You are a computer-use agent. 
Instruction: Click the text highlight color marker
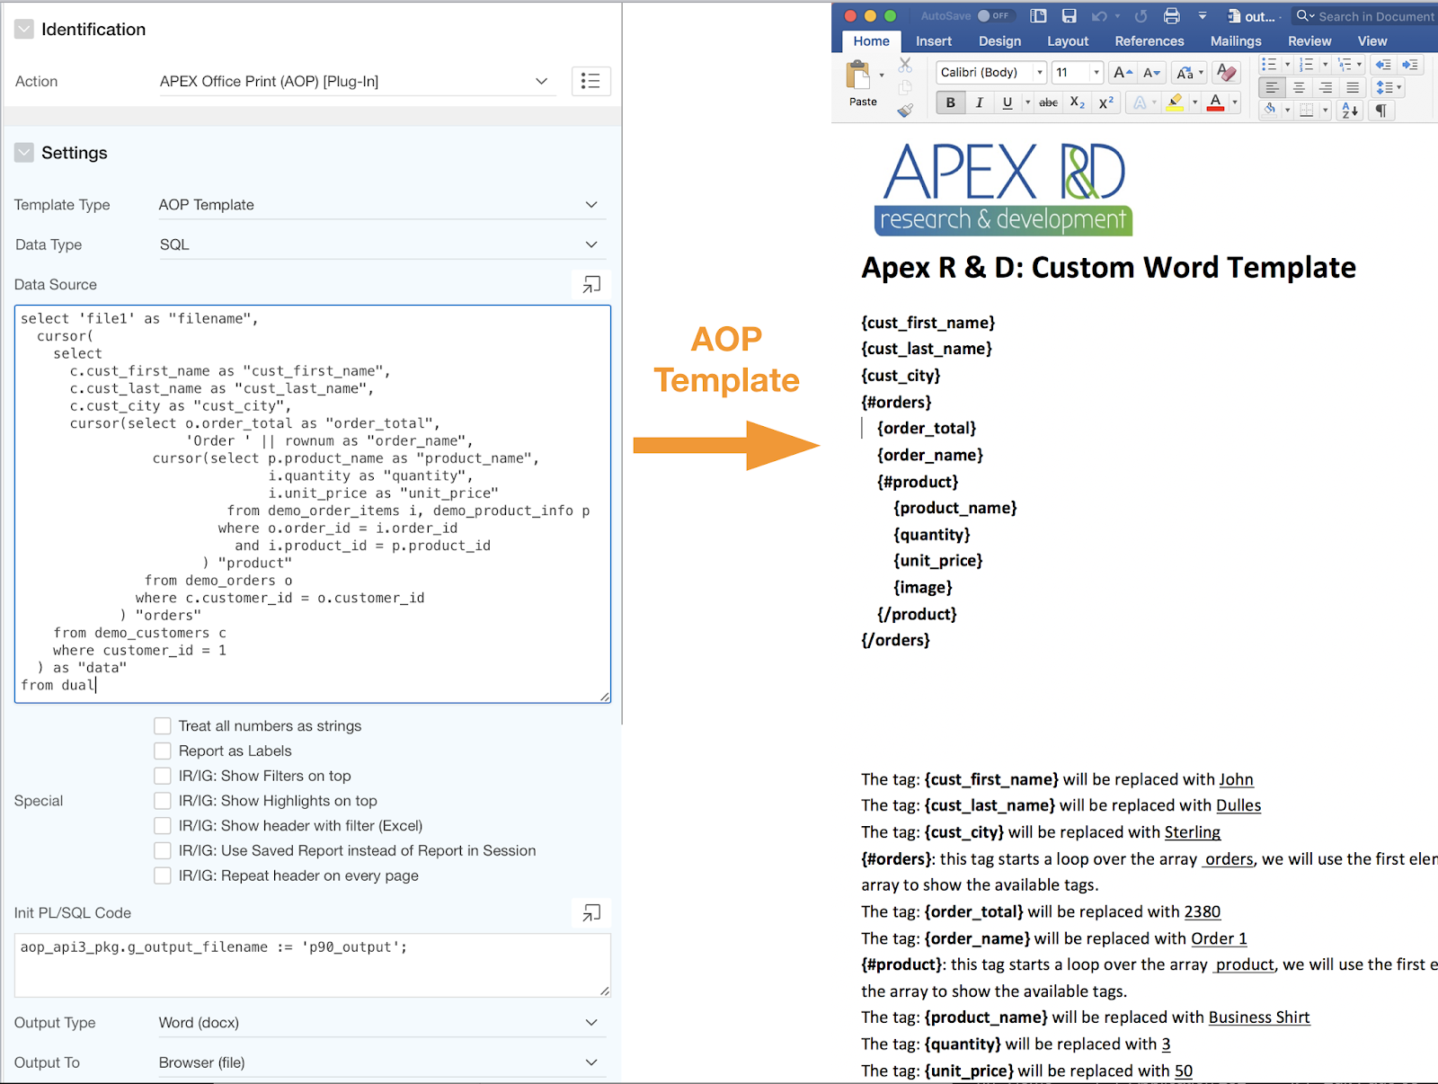coord(1175,102)
